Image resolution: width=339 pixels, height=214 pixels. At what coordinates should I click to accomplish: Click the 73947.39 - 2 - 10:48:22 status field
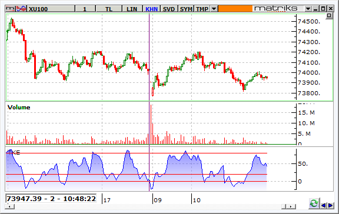[x=51, y=199]
